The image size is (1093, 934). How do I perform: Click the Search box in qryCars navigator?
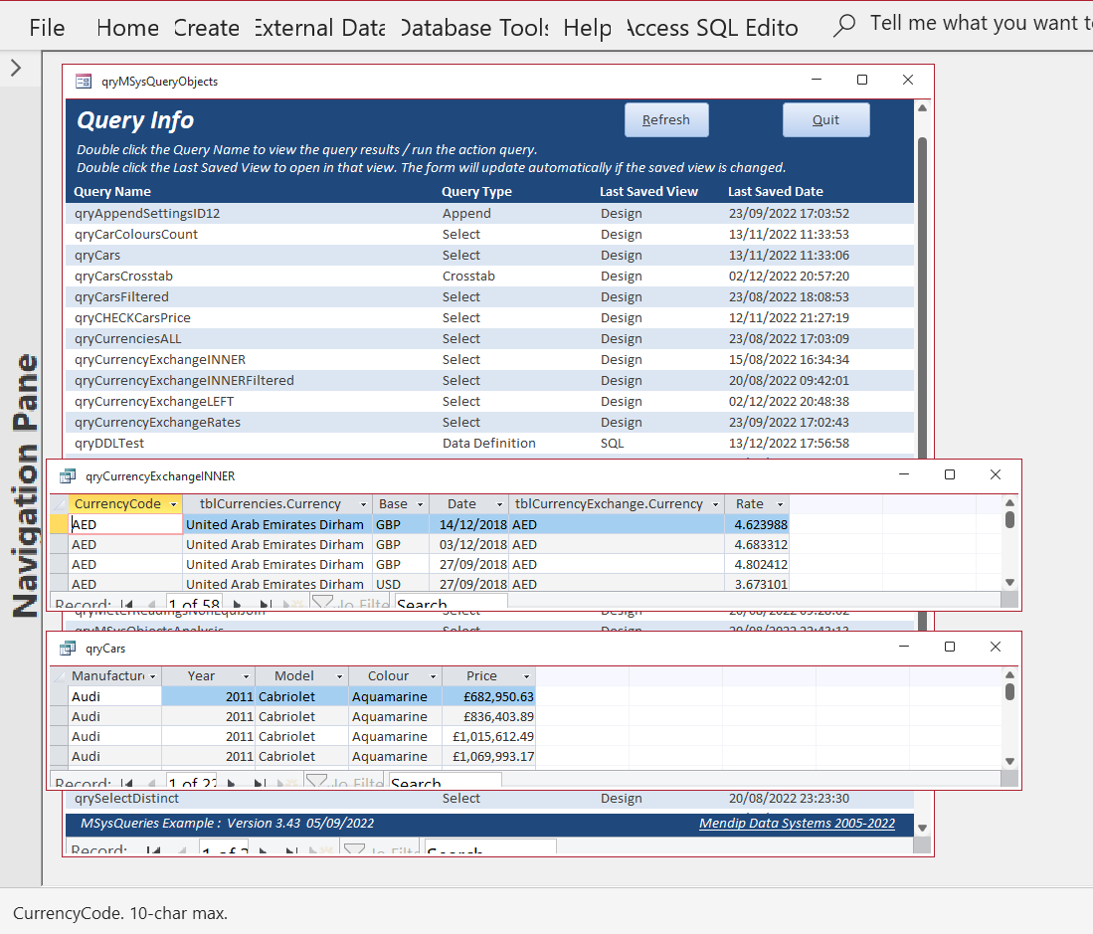446,782
